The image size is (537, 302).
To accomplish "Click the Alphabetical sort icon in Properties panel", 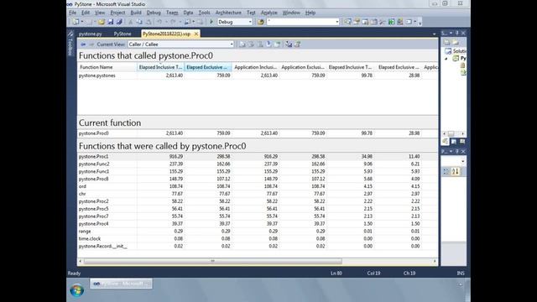I will point(455,171).
